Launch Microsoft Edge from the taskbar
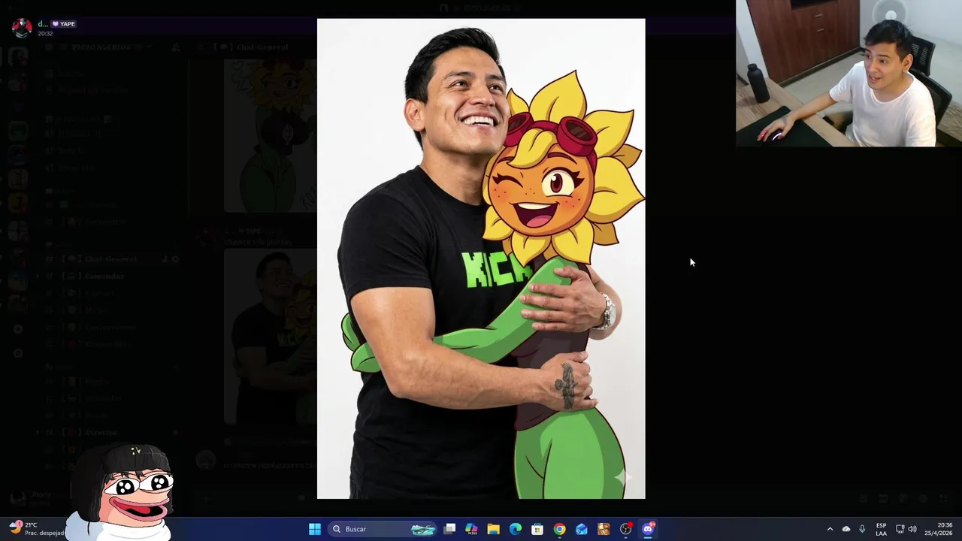This screenshot has height=541, width=962. pos(516,529)
